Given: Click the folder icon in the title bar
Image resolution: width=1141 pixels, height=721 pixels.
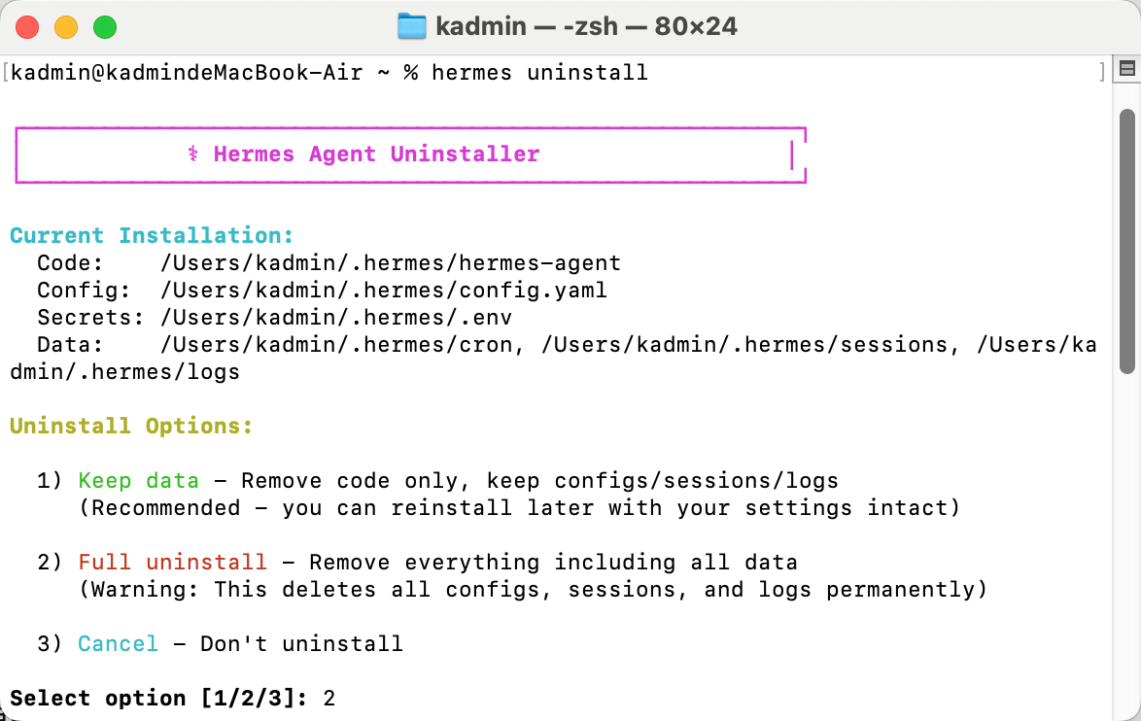Looking at the screenshot, I should [412, 27].
